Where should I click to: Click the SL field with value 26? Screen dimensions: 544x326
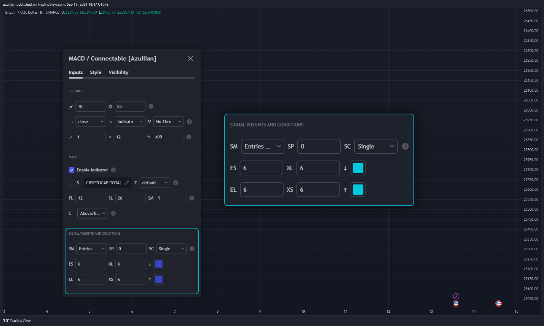(x=130, y=198)
